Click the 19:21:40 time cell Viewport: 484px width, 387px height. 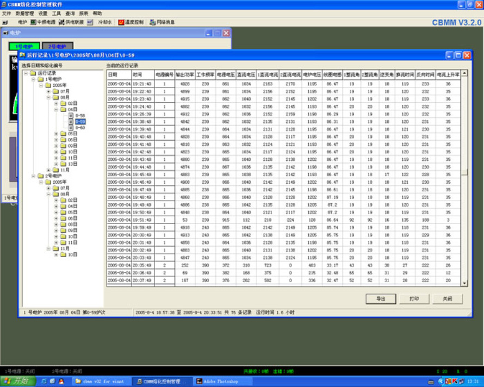pos(142,84)
